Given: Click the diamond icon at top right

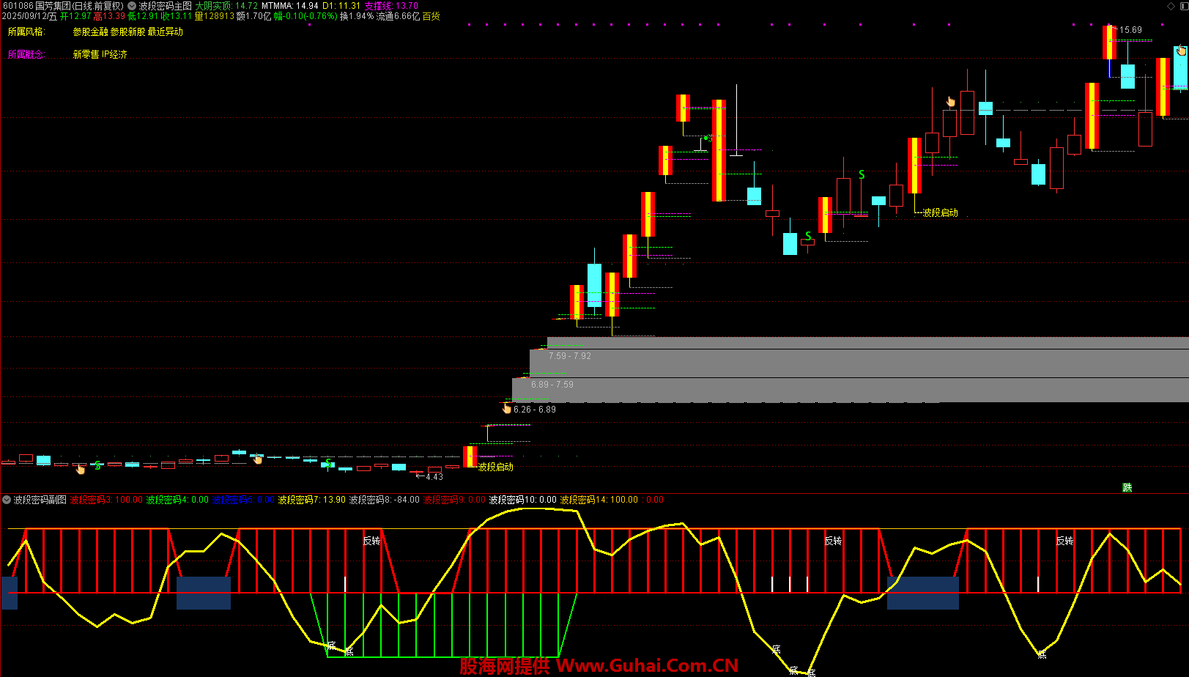Looking at the screenshot, I should 1170,6.
